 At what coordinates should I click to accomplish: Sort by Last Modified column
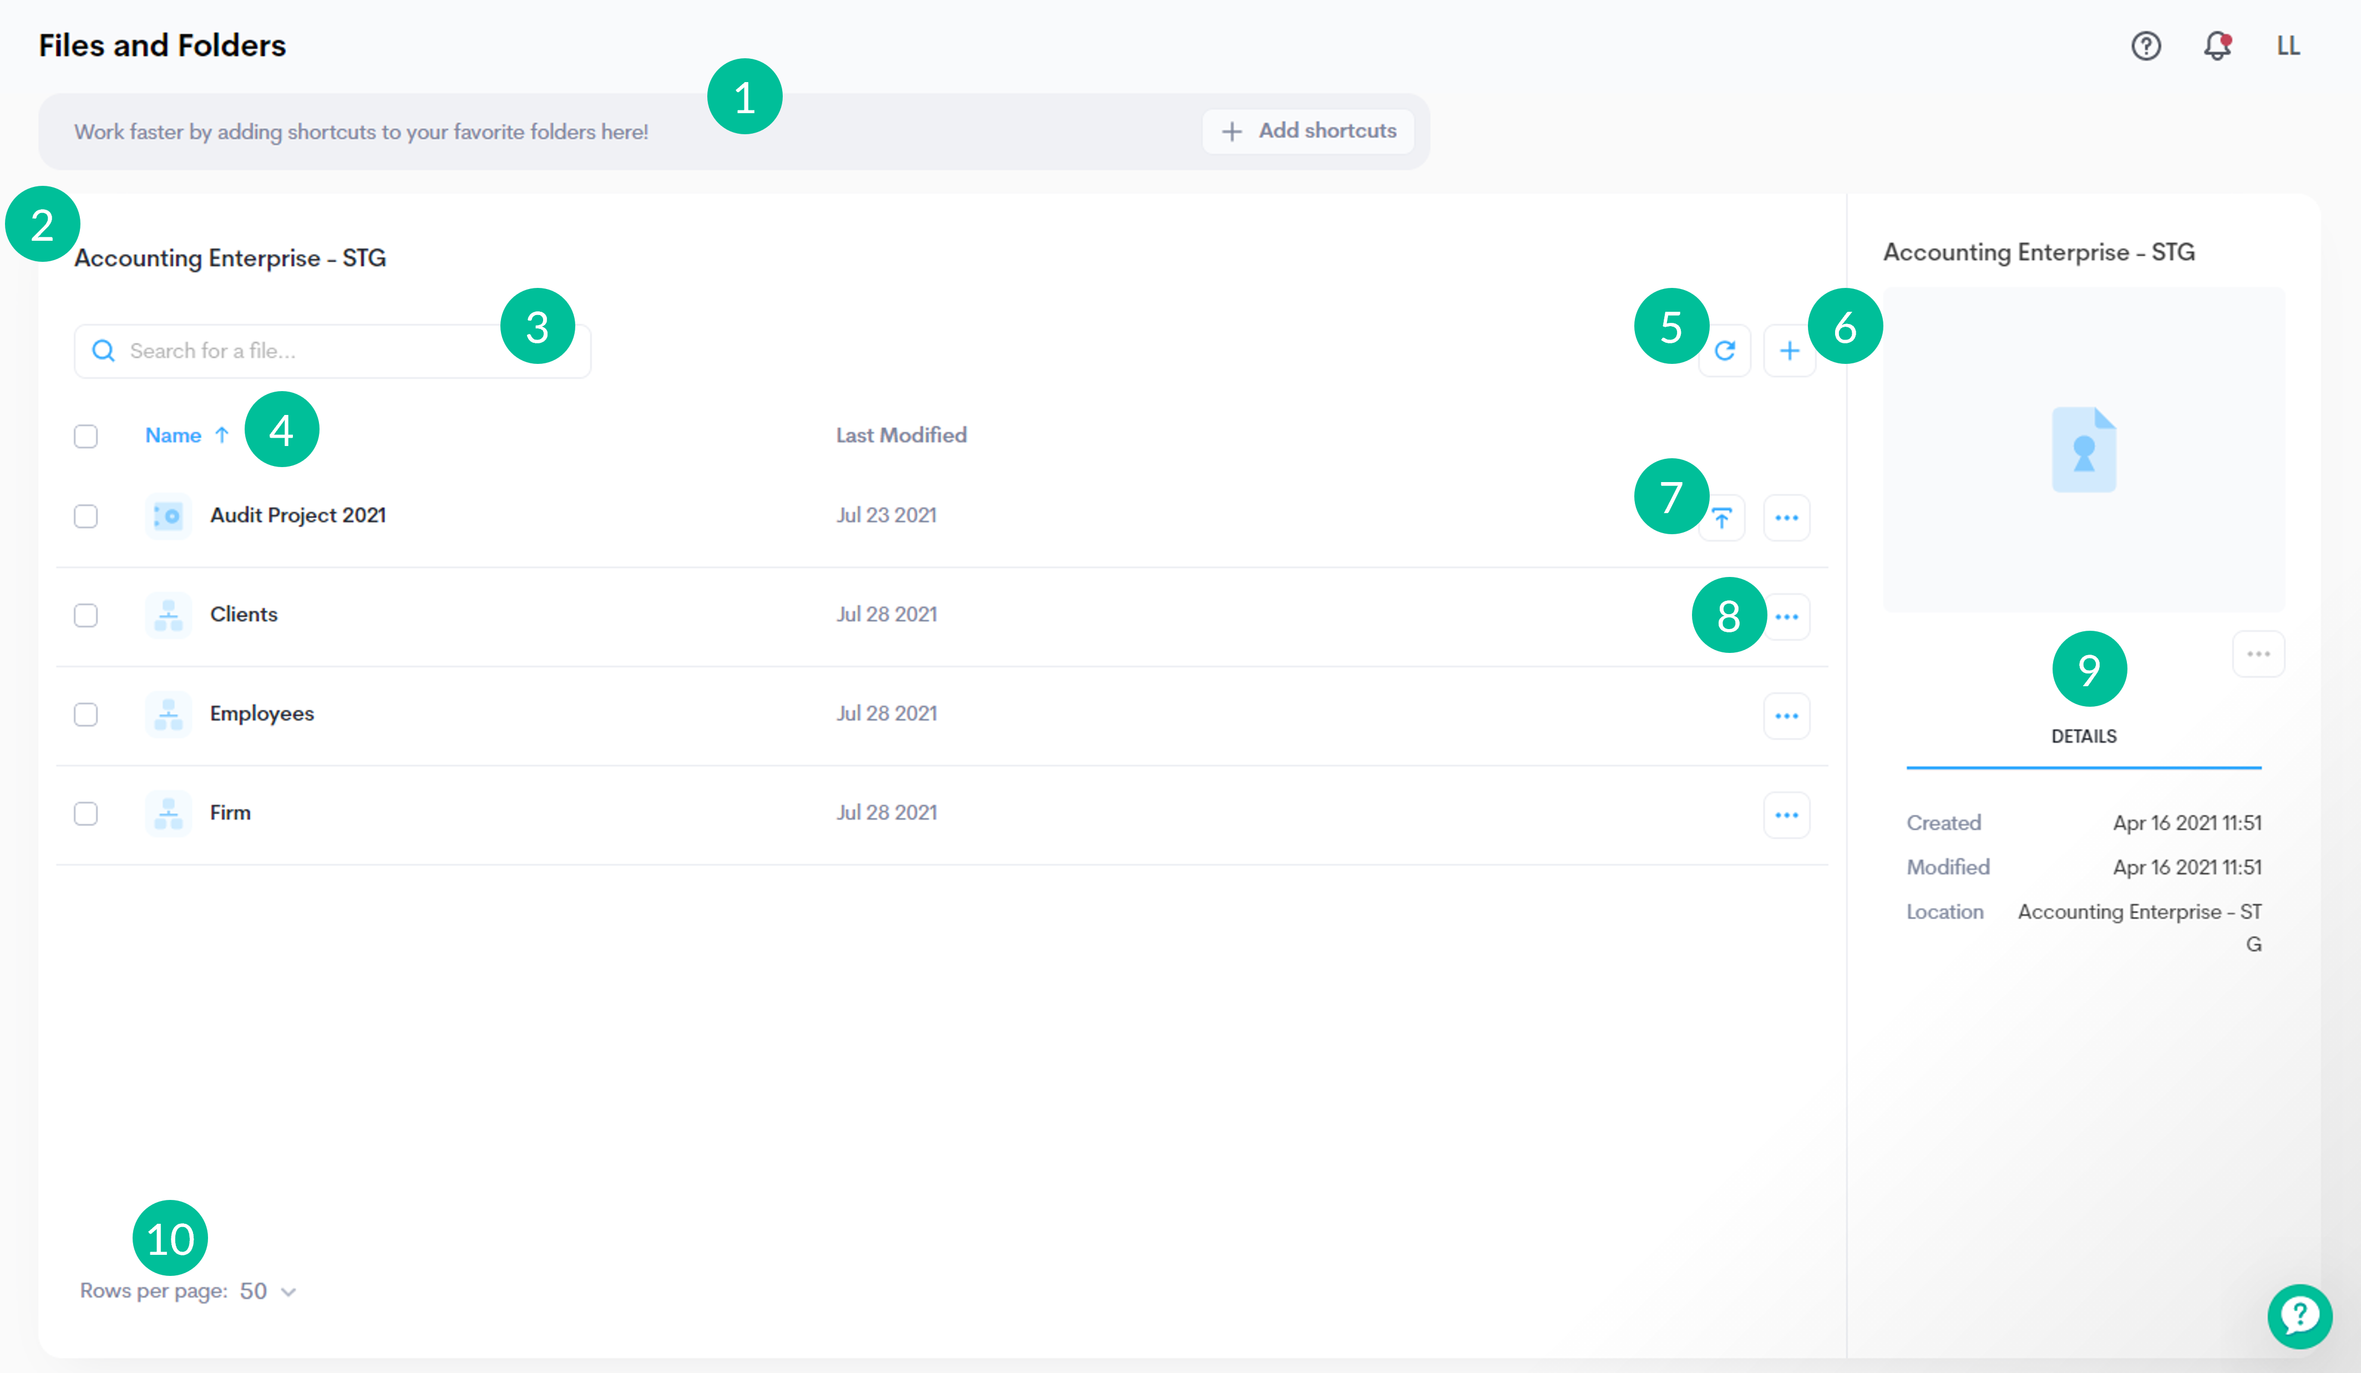tap(900, 436)
